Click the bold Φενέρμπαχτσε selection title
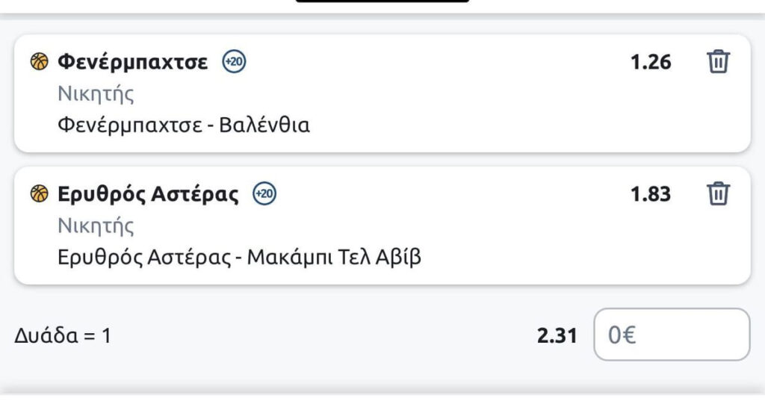765x410 pixels. (133, 62)
